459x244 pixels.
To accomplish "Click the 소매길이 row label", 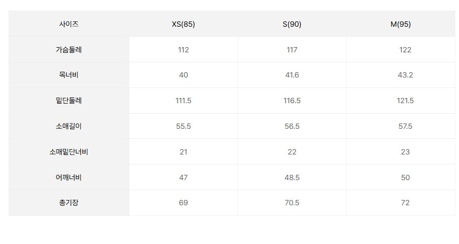I will [x=69, y=126].
